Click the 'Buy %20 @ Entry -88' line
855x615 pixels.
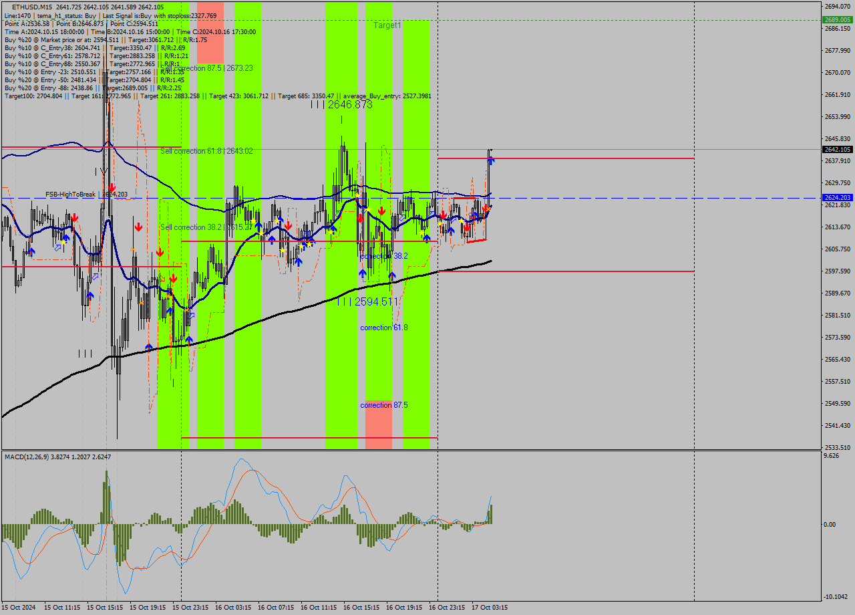94,88
